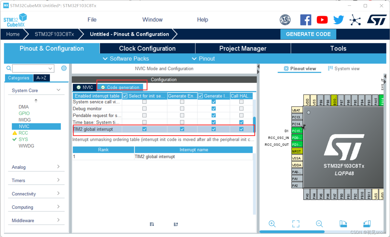Uncheck TIM2 global interrupt Generate Enable checkbox
This screenshot has height=237, width=390.
(182, 129)
